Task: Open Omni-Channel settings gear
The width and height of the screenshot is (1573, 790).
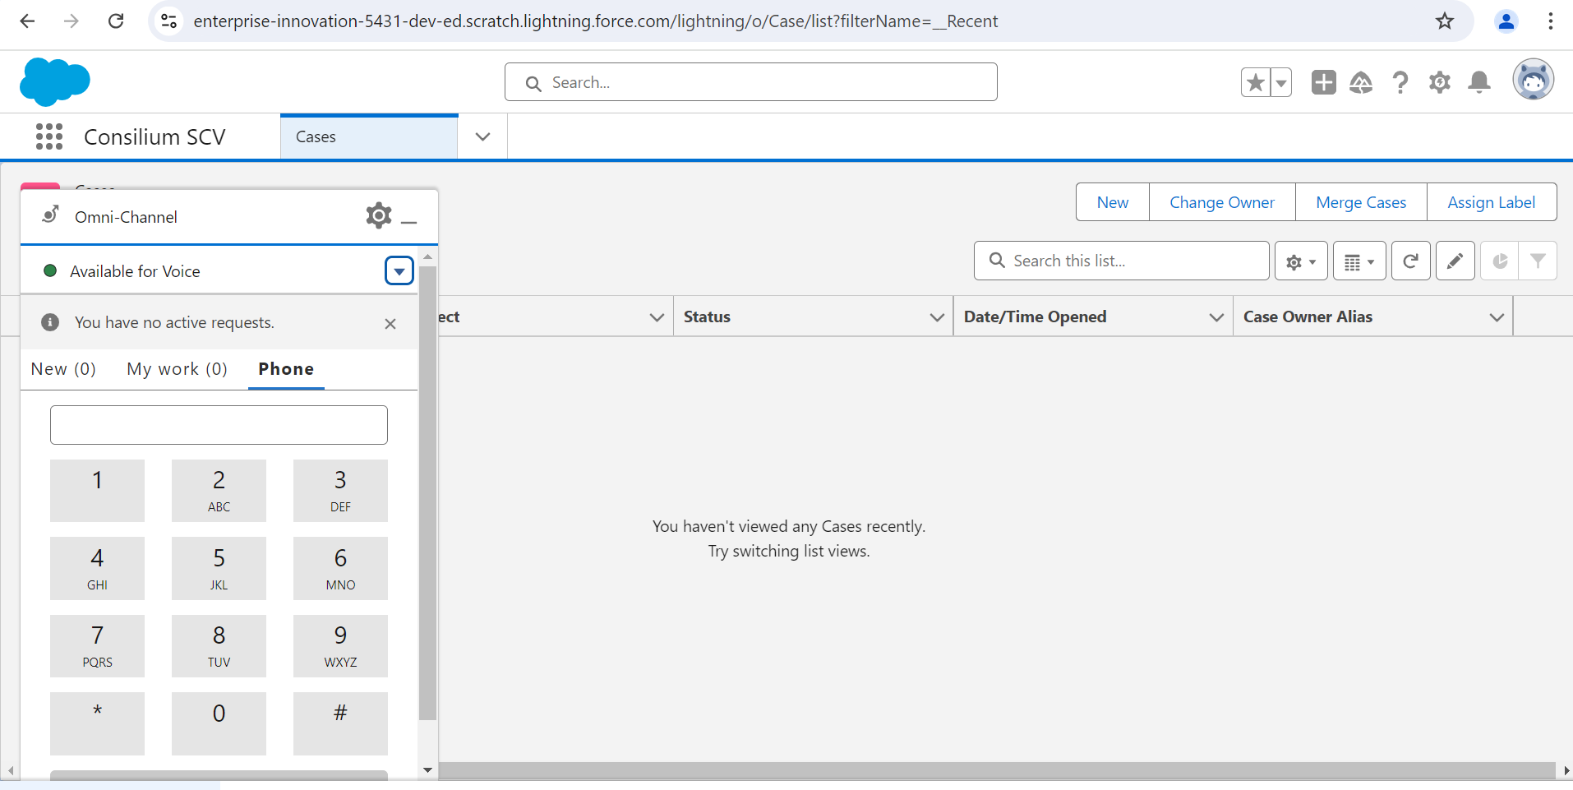Action: [378, 215]
